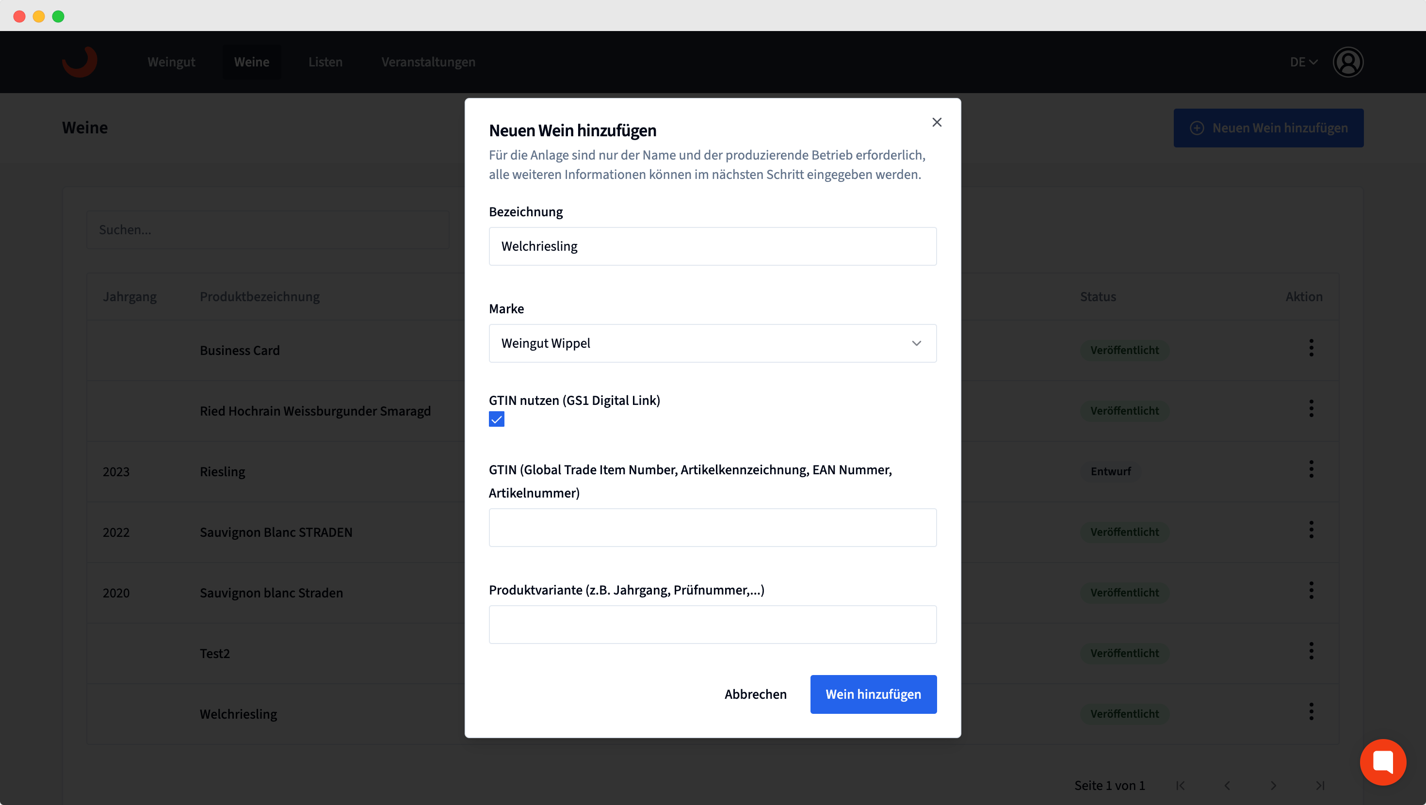Open the Veranstaltungen menu
The image size is (1426, 805).
[428, 62]
